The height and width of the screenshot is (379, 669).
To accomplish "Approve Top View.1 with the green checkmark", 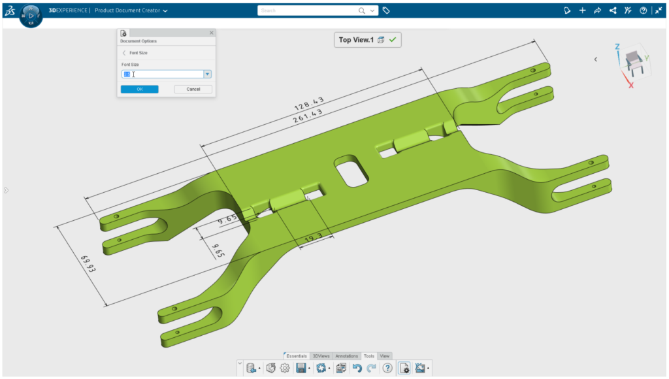I will [392, 39].
